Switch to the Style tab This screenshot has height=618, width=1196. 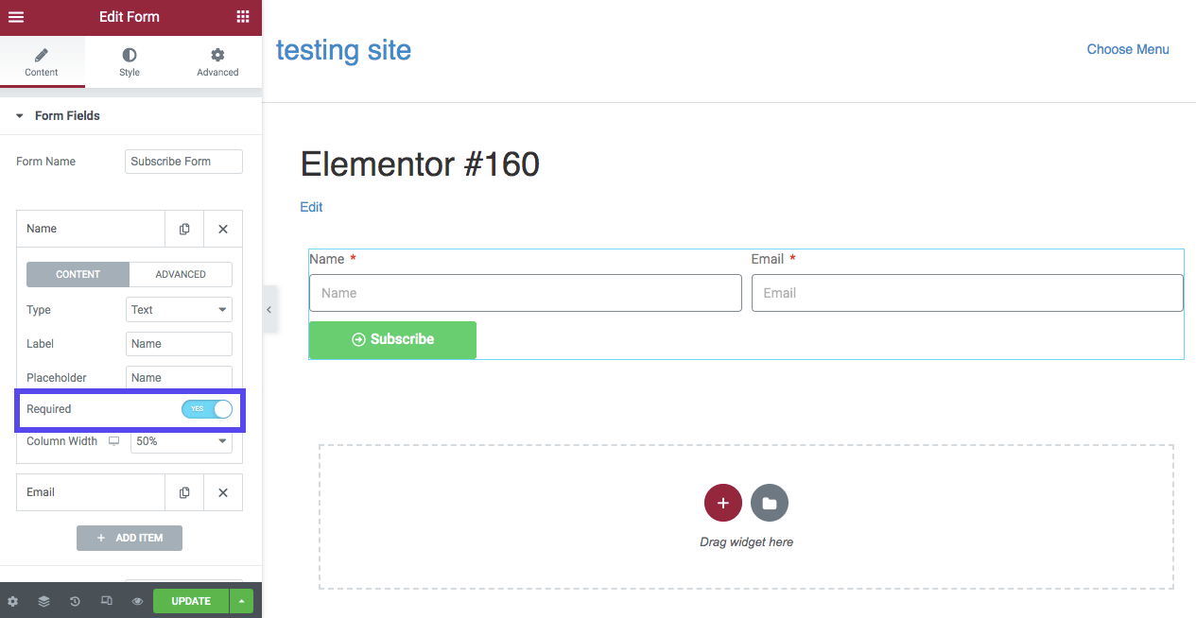coord(130,62)
